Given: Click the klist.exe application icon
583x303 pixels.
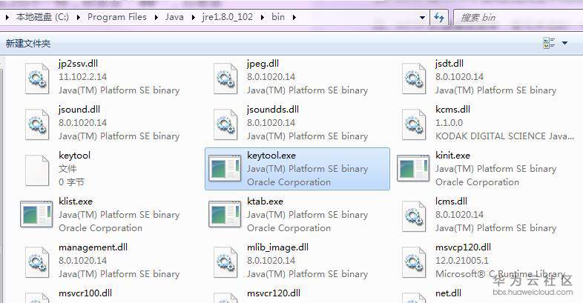Looking at the screenshot, I should coord(36,215).
